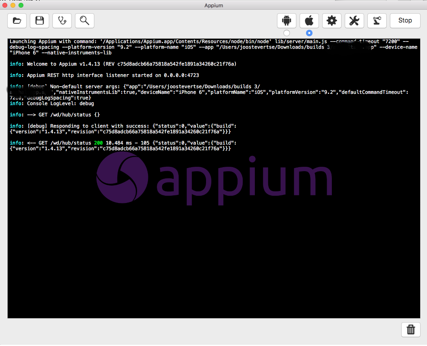The width and height of the screenshot is (427, 346).
Task: Open the Android settings panel
Action: click(286, 21)
